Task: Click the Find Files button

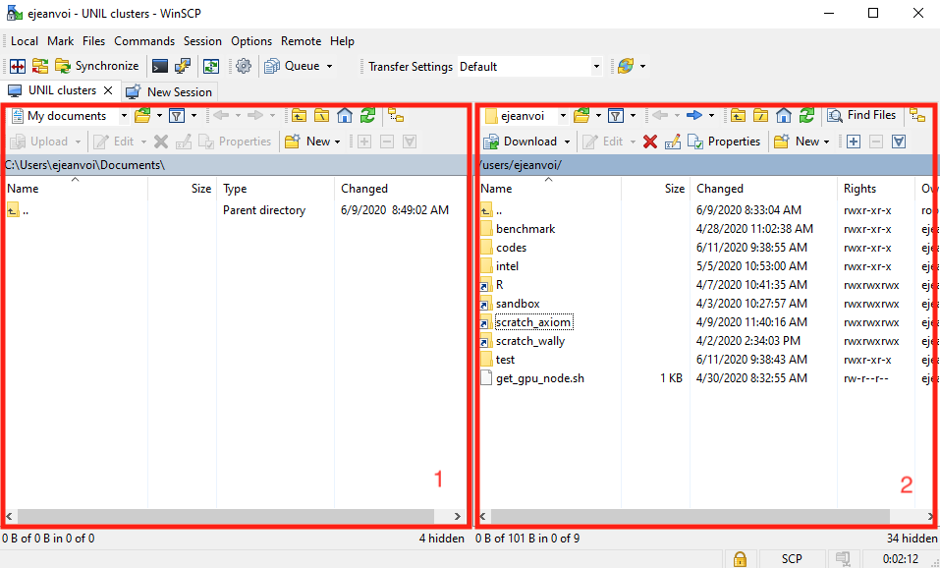Action: coord(861,116)
